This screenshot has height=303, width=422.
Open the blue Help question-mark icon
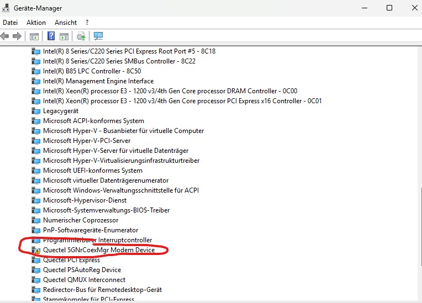51,36
